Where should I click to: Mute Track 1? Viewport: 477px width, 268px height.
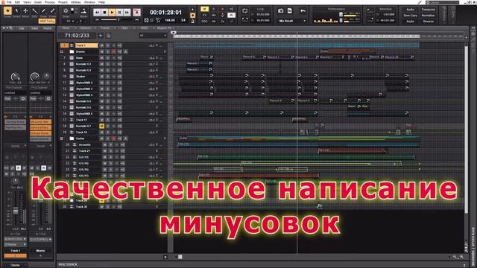pyautogui.click(x=101, y=45)
